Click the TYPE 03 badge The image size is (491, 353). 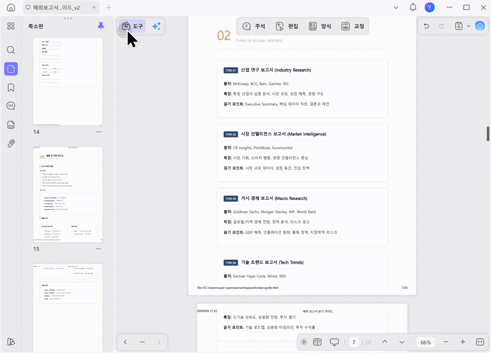[x=230, y=199]
